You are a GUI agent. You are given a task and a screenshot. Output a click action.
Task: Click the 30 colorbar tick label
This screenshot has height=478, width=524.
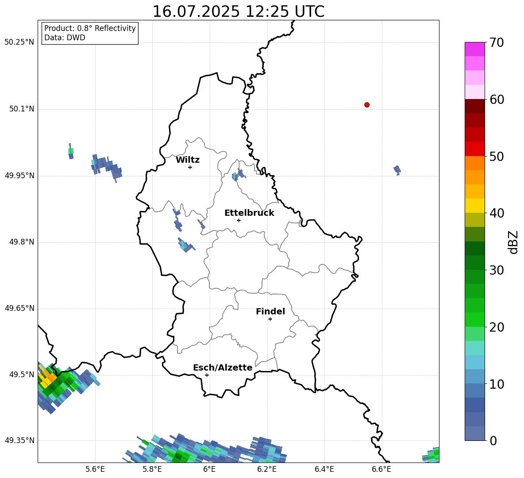pos(497,270)
